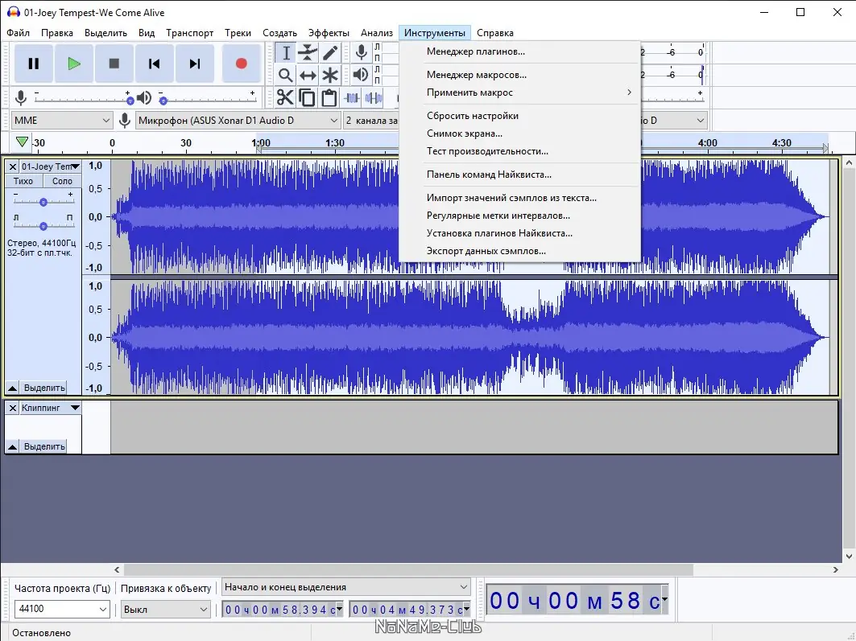This screenshot has width=856, height=641.
Task: Open the Привязка к объекту Выкл dropdown
Action: coord(165,609)
